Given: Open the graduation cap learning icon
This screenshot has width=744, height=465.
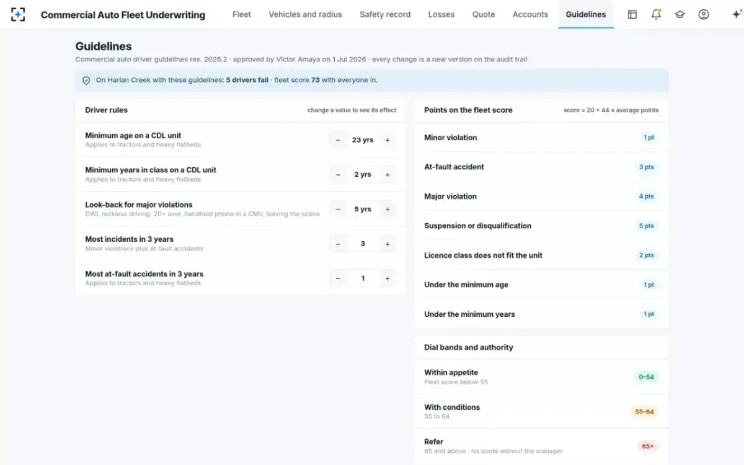Looking at the screenshot, I should tap(680, 14).
